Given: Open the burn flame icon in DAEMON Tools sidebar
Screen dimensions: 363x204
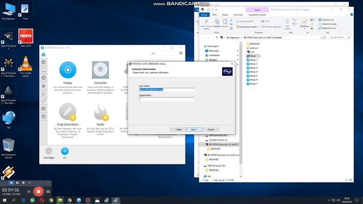Looking at the screenshot, I should [44, 86].
